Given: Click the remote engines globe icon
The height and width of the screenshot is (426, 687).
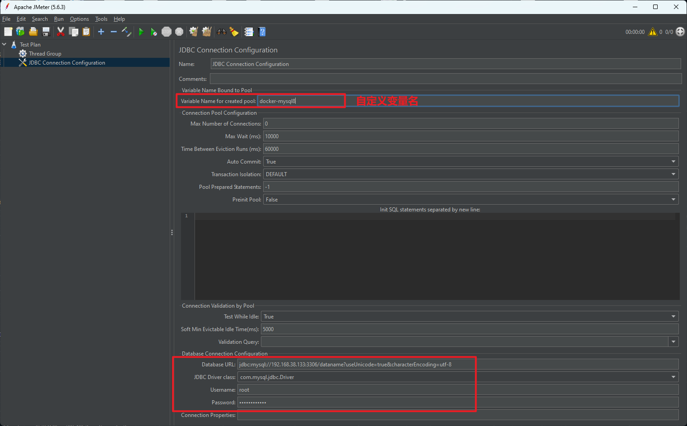Looking at the screenshot, I should pyautogui.click(x=680, y=32).
